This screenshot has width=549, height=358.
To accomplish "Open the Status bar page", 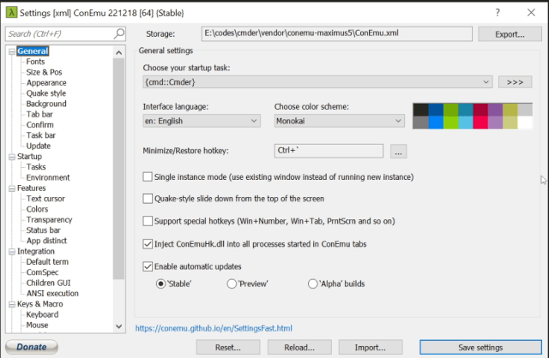I will tap(44, 230).
